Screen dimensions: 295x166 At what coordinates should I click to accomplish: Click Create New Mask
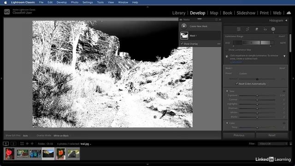199,26
